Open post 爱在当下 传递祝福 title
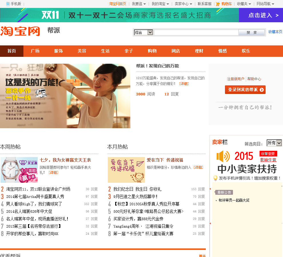The image size is (283, 257). 165,160
